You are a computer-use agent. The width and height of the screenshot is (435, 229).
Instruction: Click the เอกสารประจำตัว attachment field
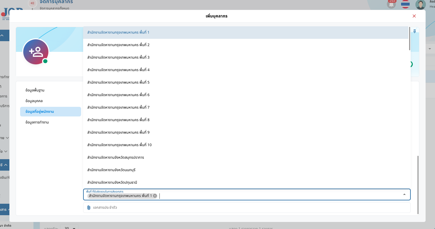pos(247,208)
